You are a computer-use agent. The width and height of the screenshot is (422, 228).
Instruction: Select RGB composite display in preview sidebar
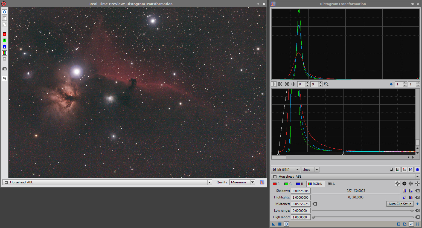[x=4, y=53]
